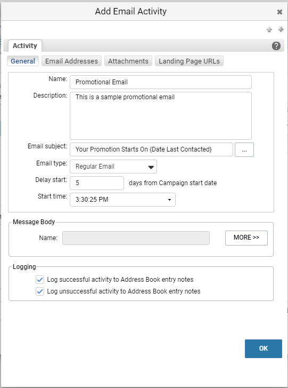
Task: Click the MORE >> button
Action: point(246,238)
